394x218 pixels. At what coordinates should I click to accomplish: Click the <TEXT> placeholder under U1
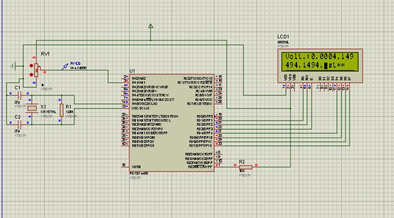coord(135,178)
